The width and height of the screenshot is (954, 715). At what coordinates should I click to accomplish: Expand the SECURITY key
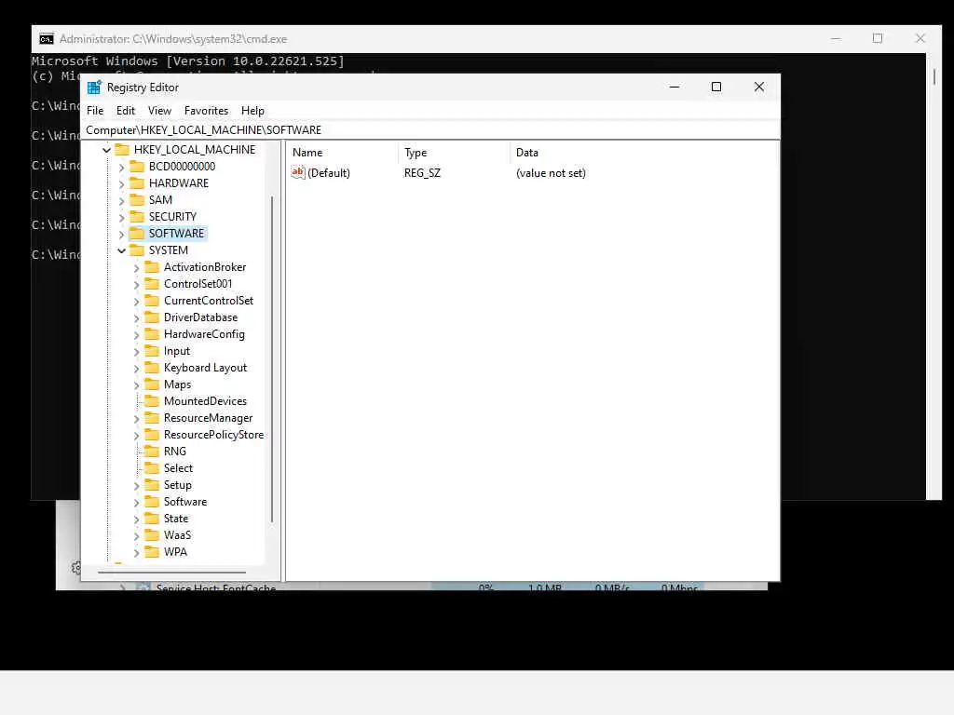point(121,217)
